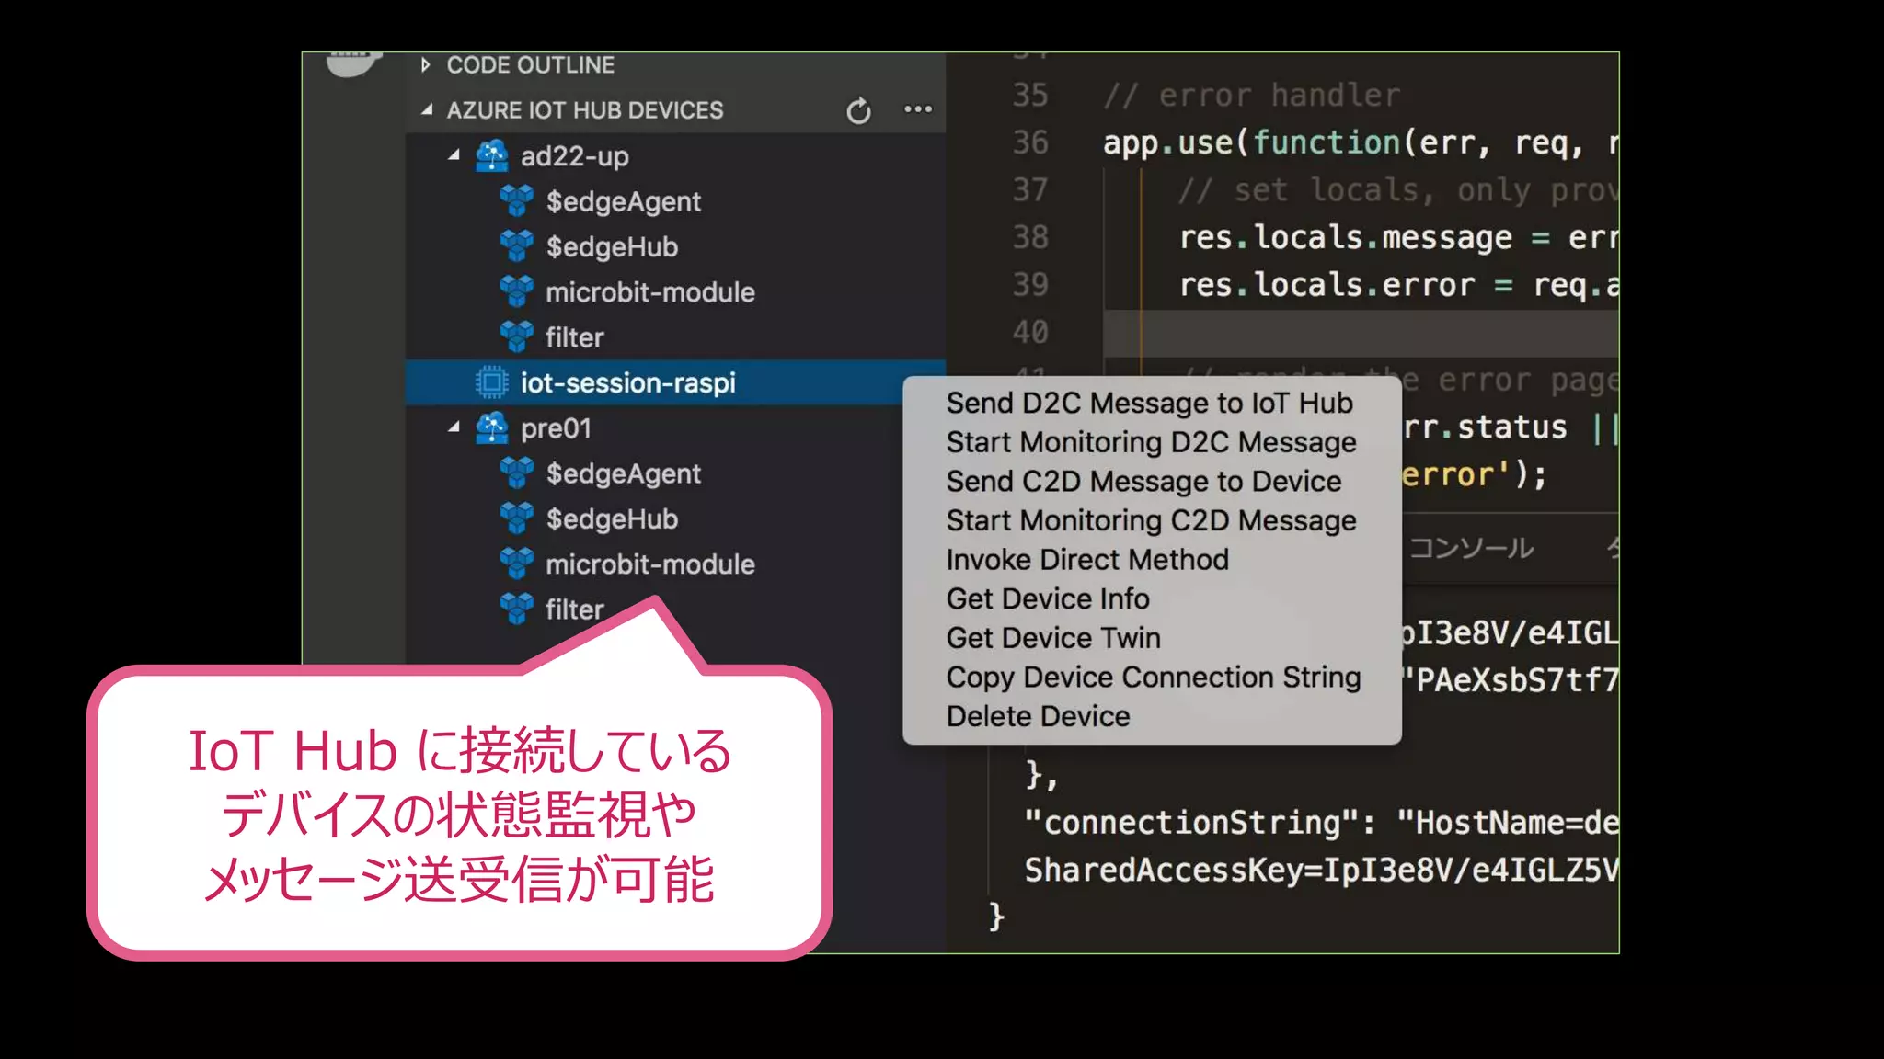The image size is (1884, 1059).
Task: Click the $edgeHub module icon under pre01
Action: pos(516,518)
